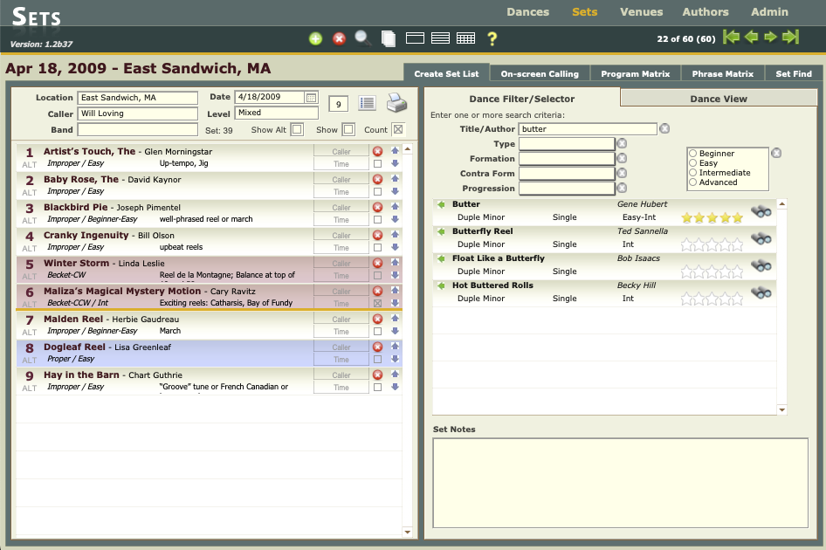Remove Cranky Ingenuity from the set list
The image size is (826, 550).
point(377,235)
